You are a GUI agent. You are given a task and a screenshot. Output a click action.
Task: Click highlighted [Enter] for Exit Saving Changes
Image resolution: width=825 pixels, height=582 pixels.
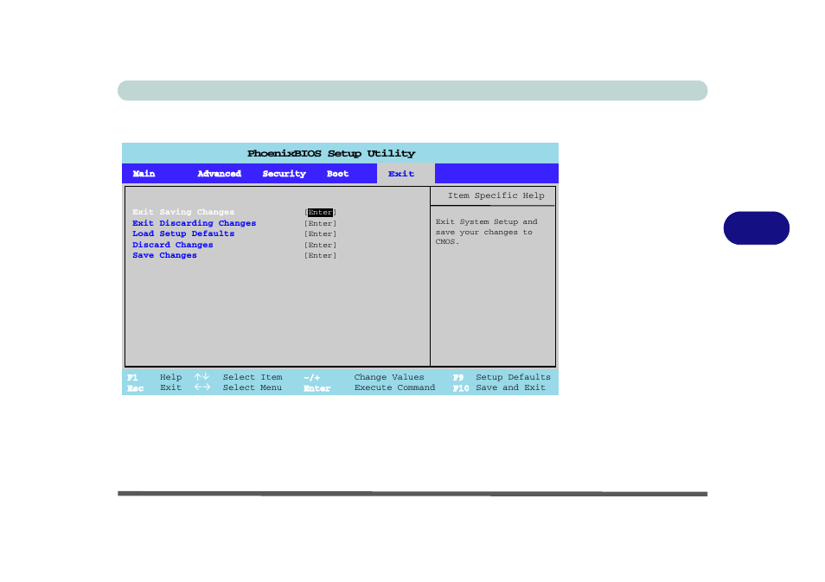point(320,212)
